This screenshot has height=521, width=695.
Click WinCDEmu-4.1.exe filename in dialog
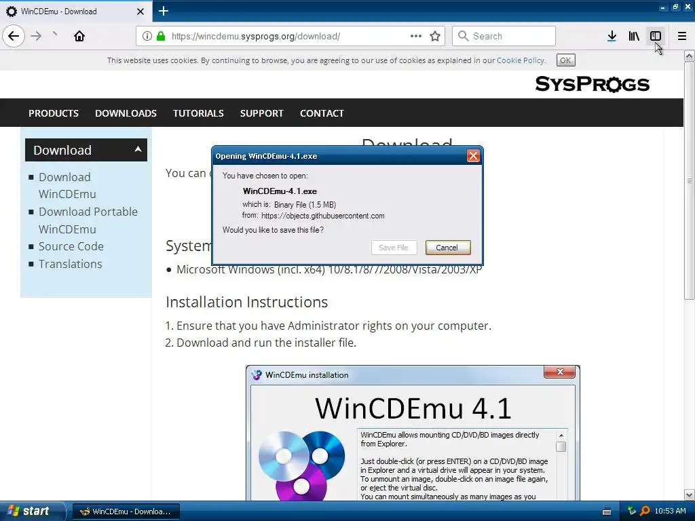280,191
